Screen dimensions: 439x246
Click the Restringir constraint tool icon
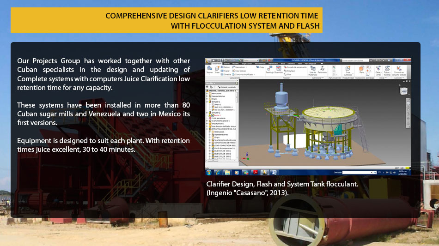click(269, 70)
